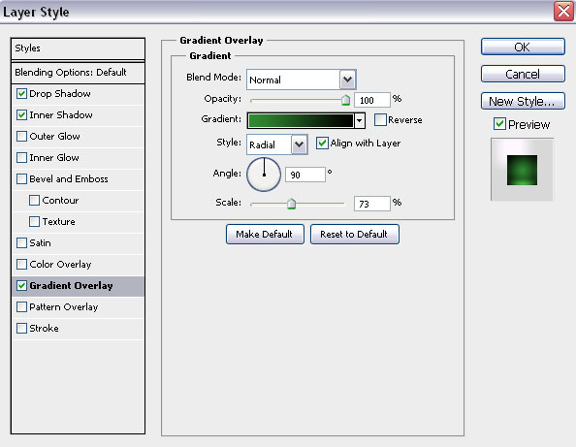Click Reset to Default button

click(x=355, y=234)
